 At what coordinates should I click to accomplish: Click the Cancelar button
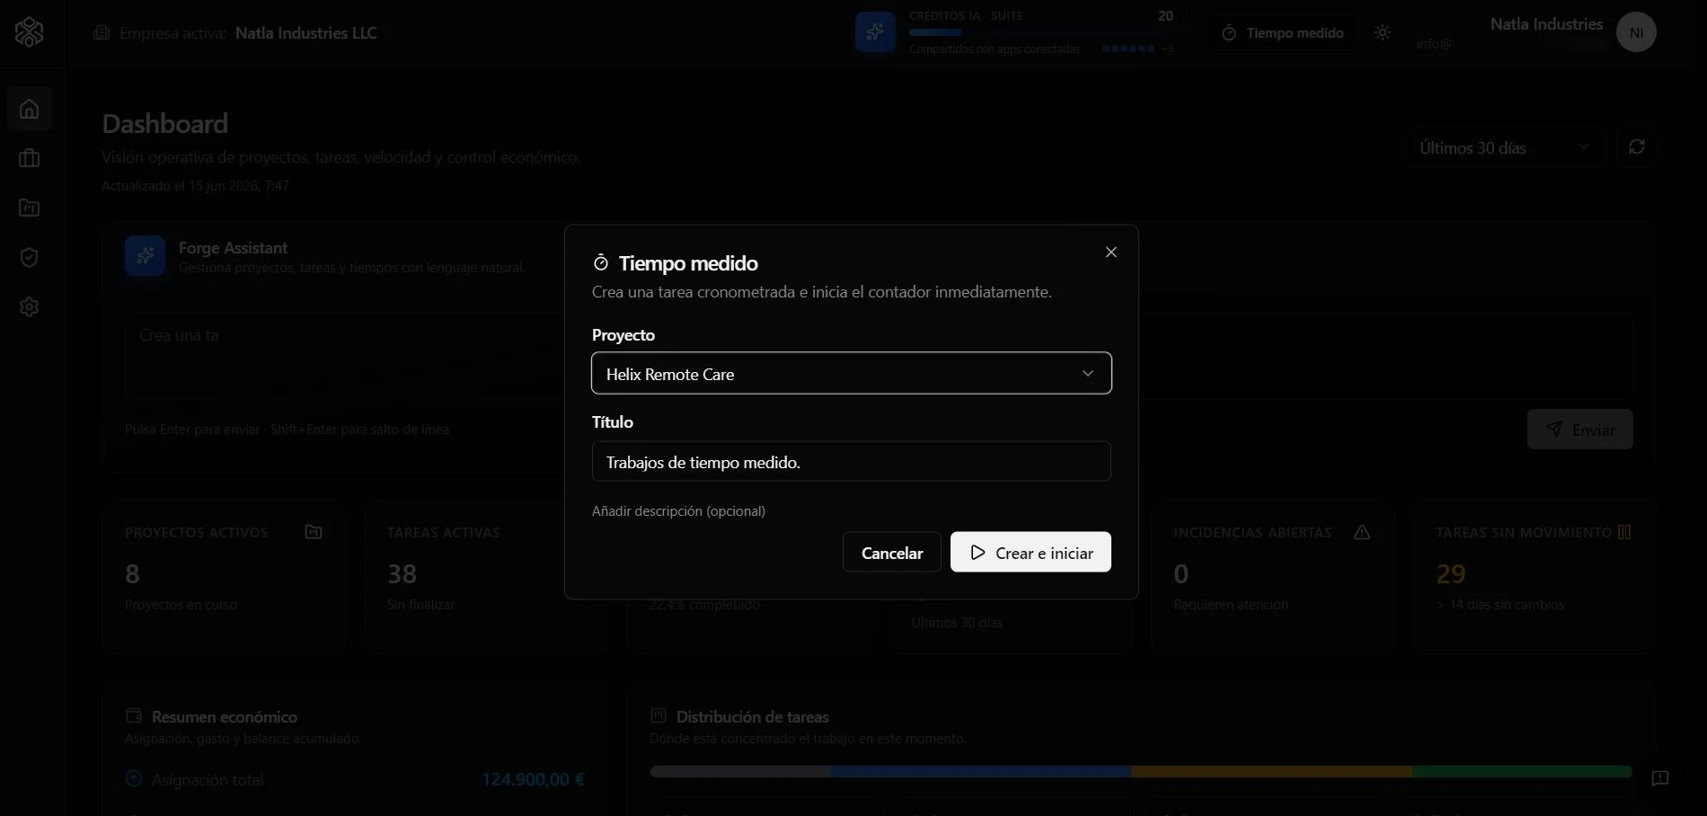click(892, 552)
